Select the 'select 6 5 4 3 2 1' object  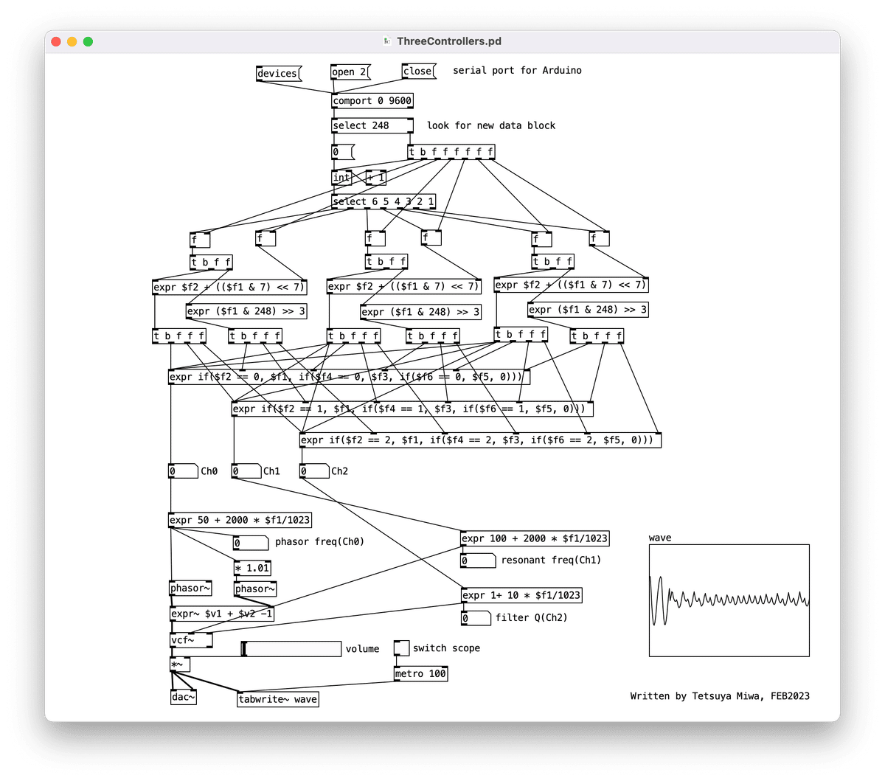[383, 201]
